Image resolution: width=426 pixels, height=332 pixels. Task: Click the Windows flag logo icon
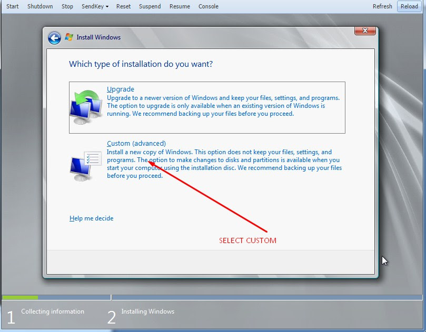click(x=69, y=37)
